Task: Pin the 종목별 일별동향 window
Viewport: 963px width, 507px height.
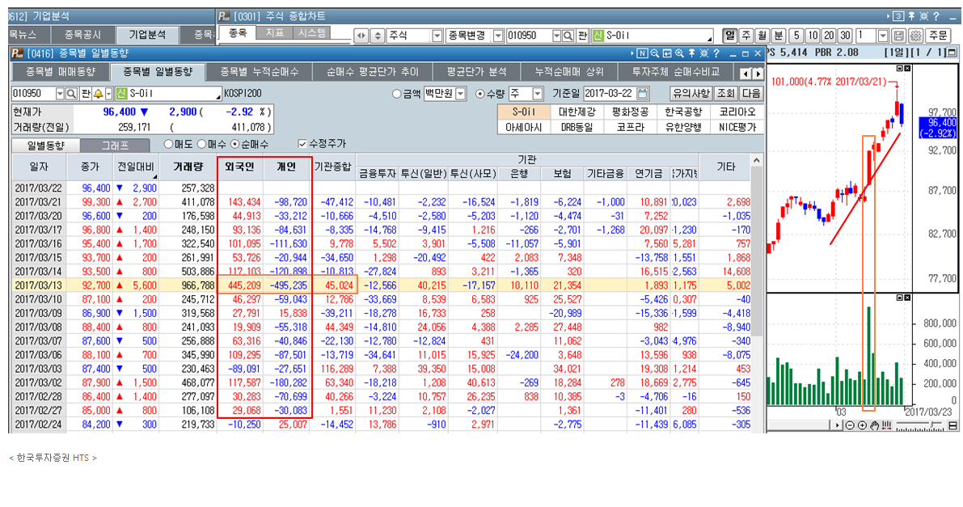Action: tap(692, 53)
